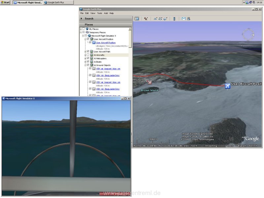Click the Print toolbar icon
This screenshot has height=198, width=264.
(x=188, y=19)
